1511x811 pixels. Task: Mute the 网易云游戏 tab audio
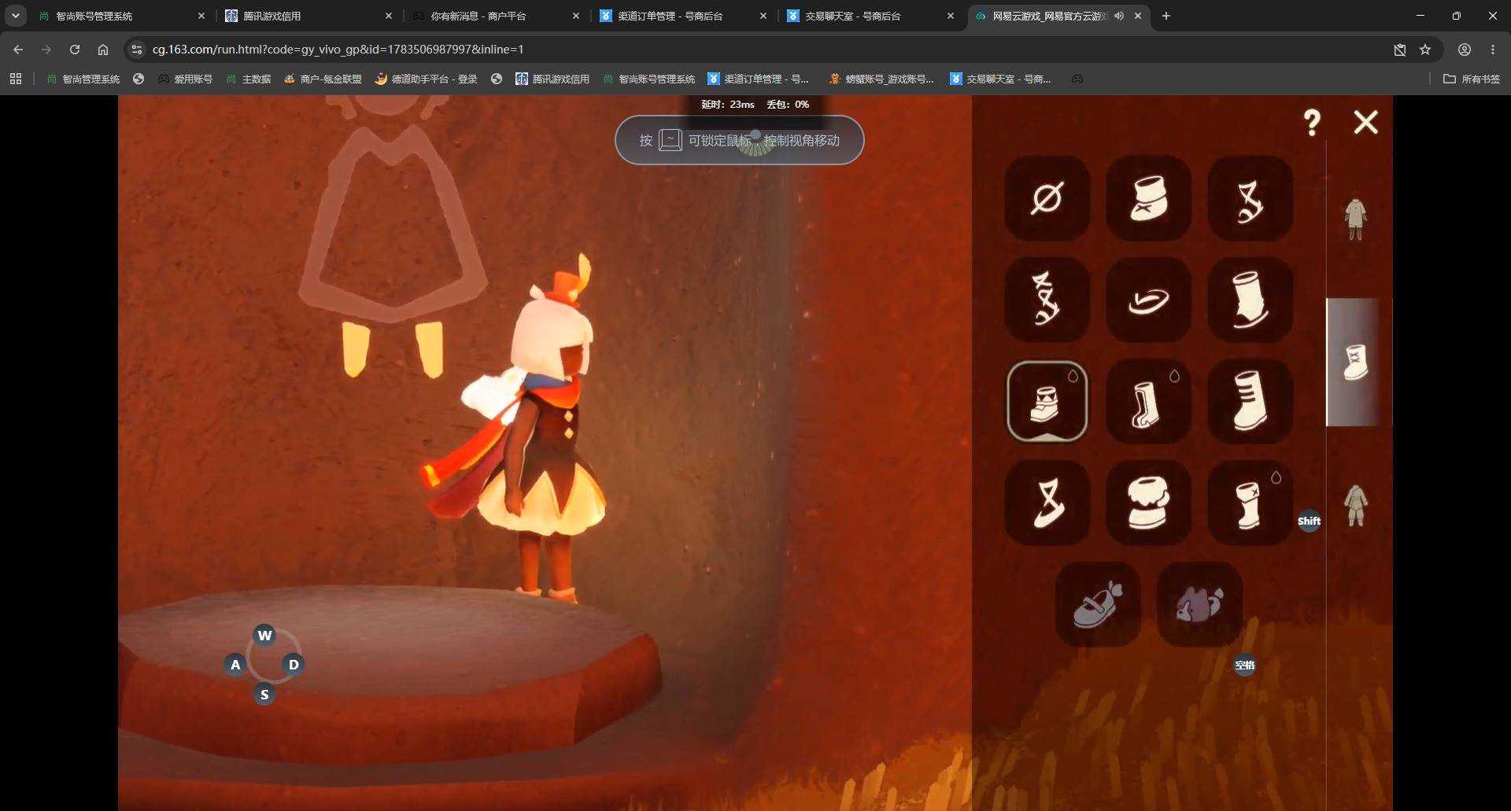pyautogui.click(x=1118, y=16)
